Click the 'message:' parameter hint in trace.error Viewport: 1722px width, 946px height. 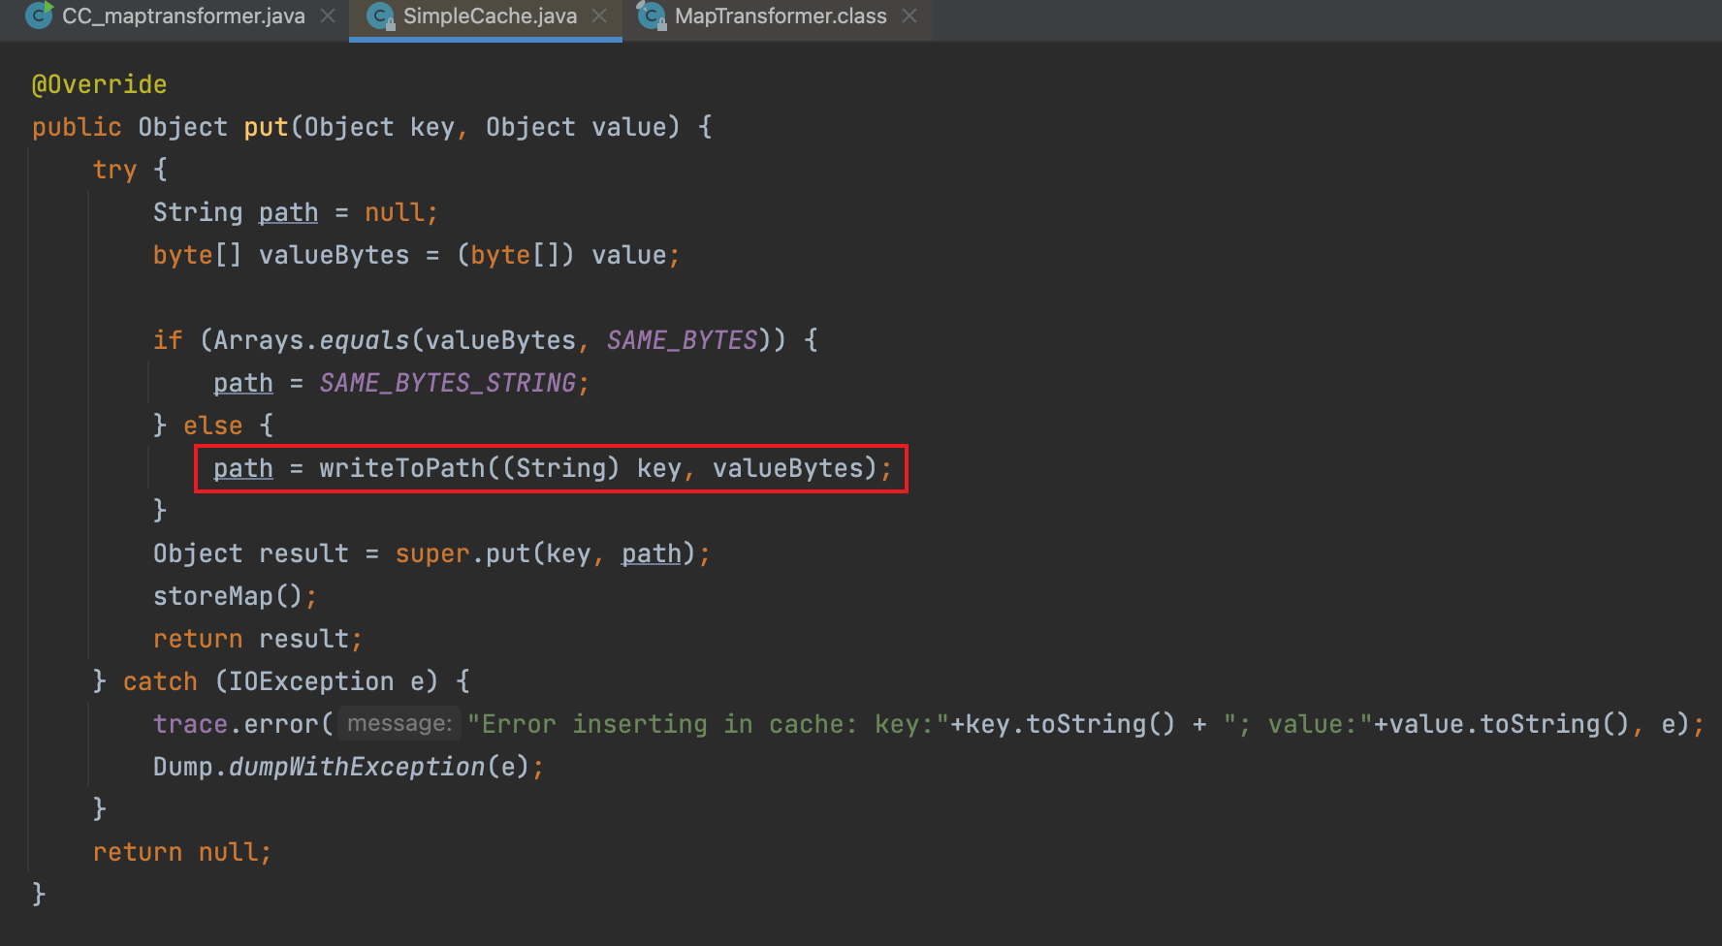(x=399, y=724)
